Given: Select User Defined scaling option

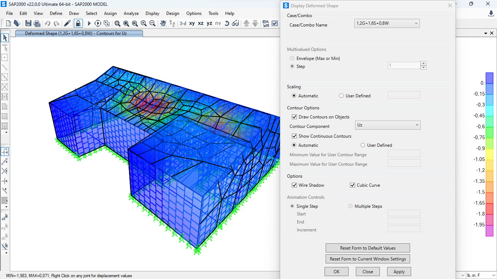Looking at the screenshot, I should [x=341, y=96].
